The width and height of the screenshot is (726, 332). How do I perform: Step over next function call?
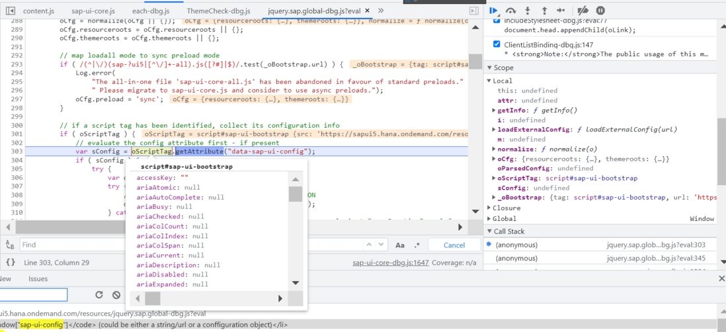pyautogui.click(x=510, y=10)
